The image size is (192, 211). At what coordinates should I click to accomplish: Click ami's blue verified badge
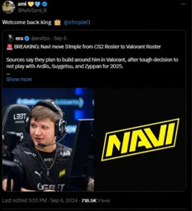click(x=45, y=4)
